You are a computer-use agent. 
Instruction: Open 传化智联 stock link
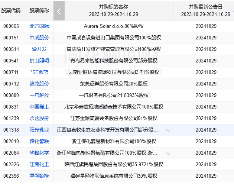coord(39,142)
